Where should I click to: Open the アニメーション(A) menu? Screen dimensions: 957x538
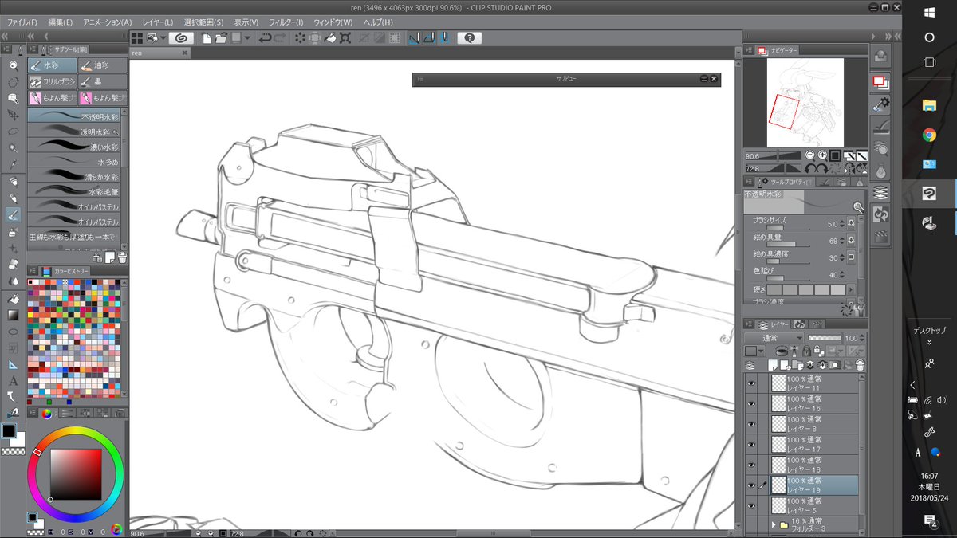107,22
